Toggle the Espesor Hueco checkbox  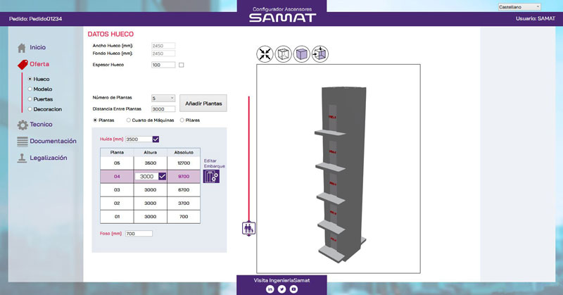tap(182, 65)
